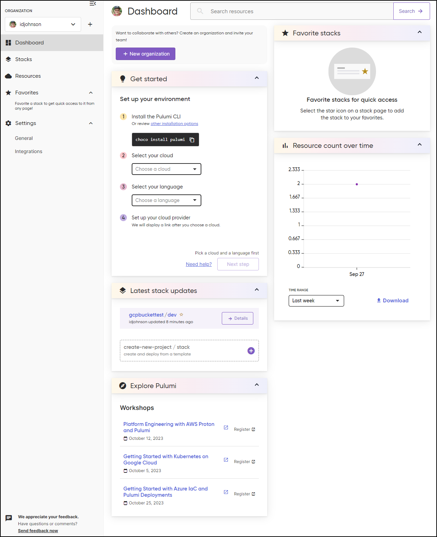Click the layers icon in Latest stack updates header
The height and width of the screenshot is (537, 437).
point(123,291)
